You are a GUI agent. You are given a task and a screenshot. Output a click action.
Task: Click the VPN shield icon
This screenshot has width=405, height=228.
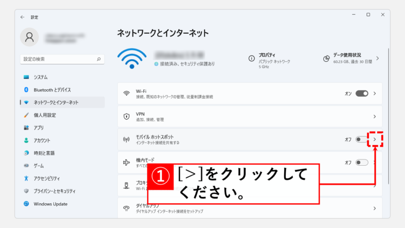(127, 117)
